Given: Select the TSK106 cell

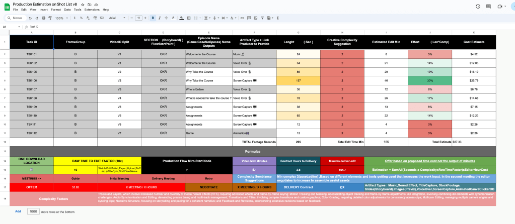Looking at the screenshot, I should click(x=32, y=80).
